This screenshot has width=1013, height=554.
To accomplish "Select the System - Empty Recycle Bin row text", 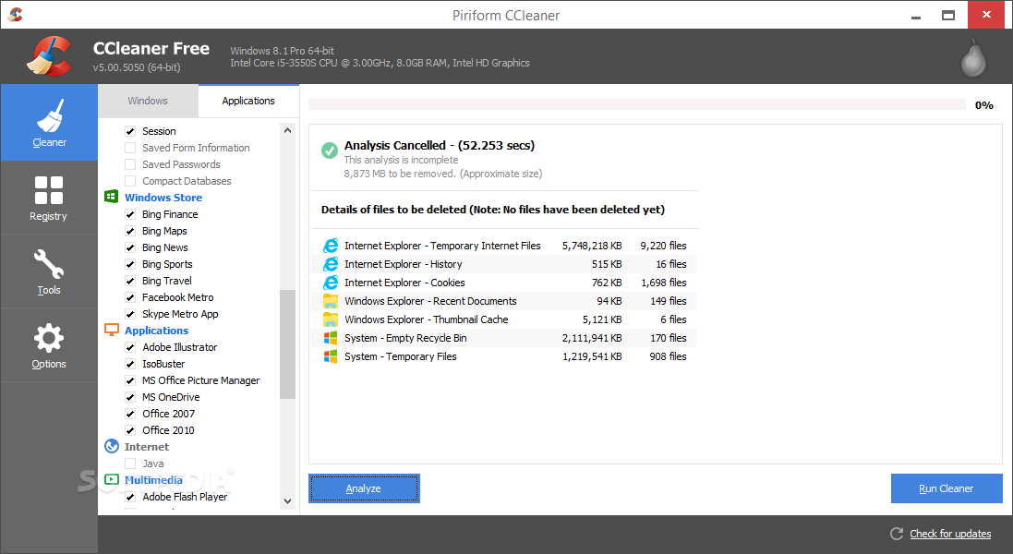I will 405,338.
